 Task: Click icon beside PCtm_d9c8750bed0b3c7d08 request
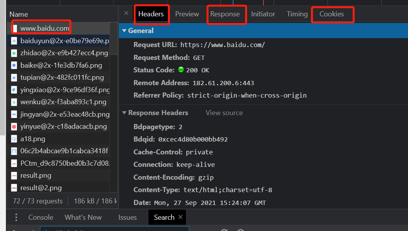pyautogui.click(x=14, y=163)
